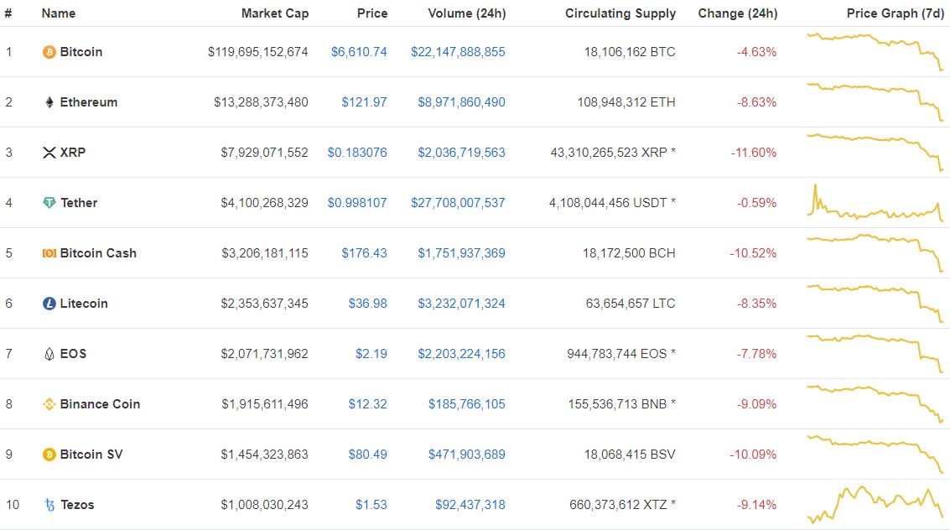Select Tether change value -0.59%
Image resolution: width=950 pixels, height=530 pixels.
coord(756,203)
